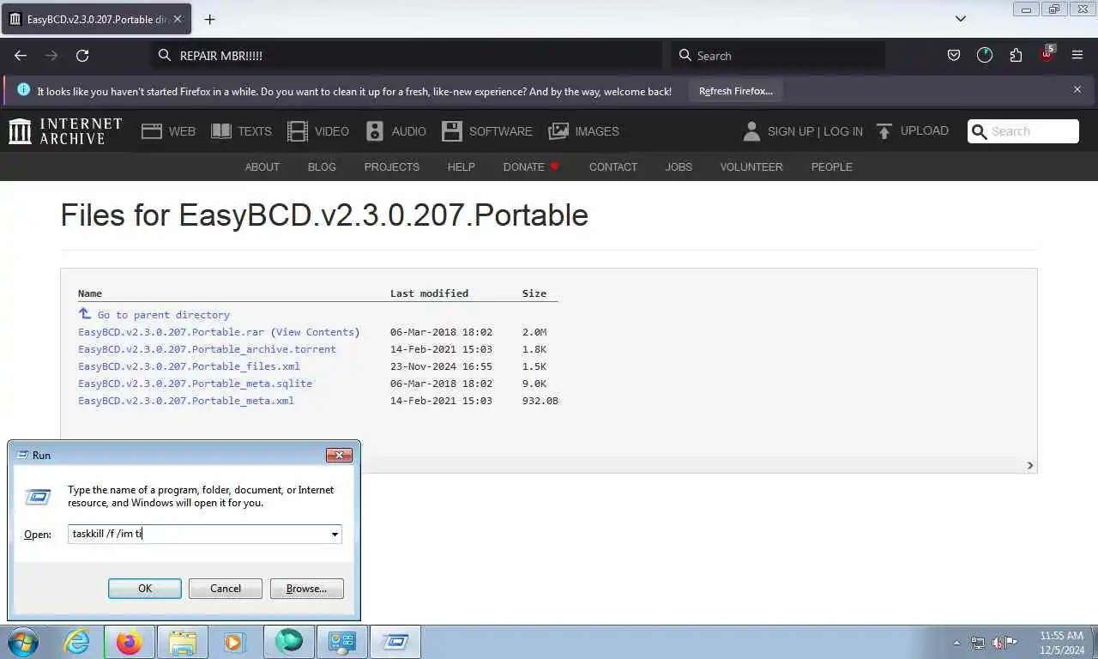The width and height of the screenshot is (1098, 659).
Task: Open the TEXTS media section
Action: click(x=241, y=131)
